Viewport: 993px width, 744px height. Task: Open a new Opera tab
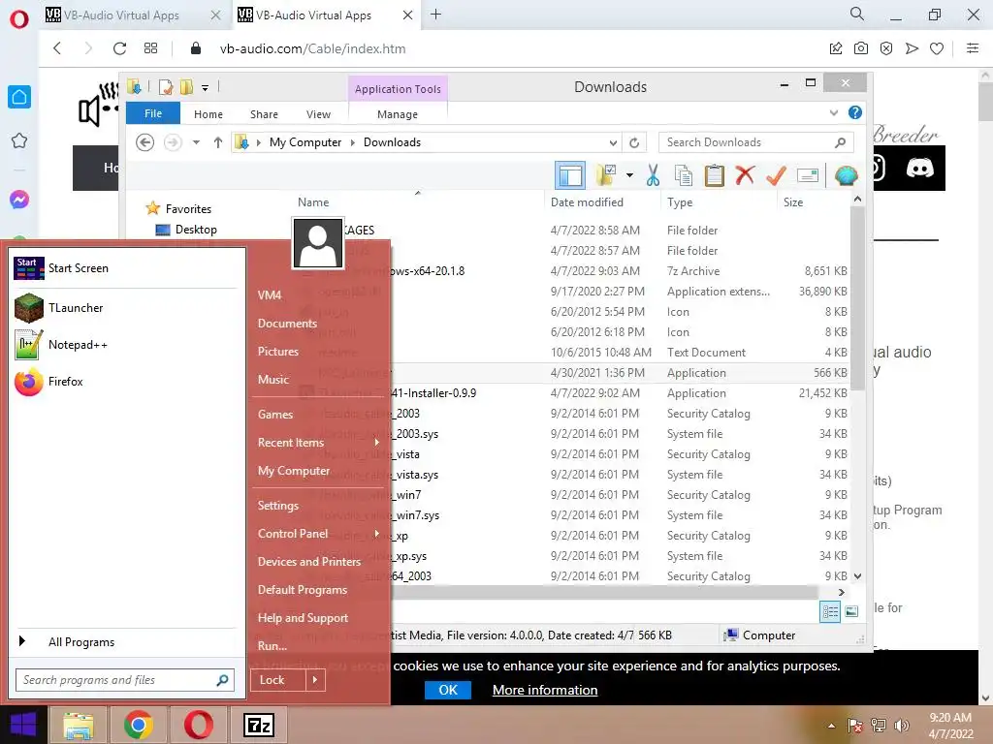pyautogui.click(x=435, y=15)
